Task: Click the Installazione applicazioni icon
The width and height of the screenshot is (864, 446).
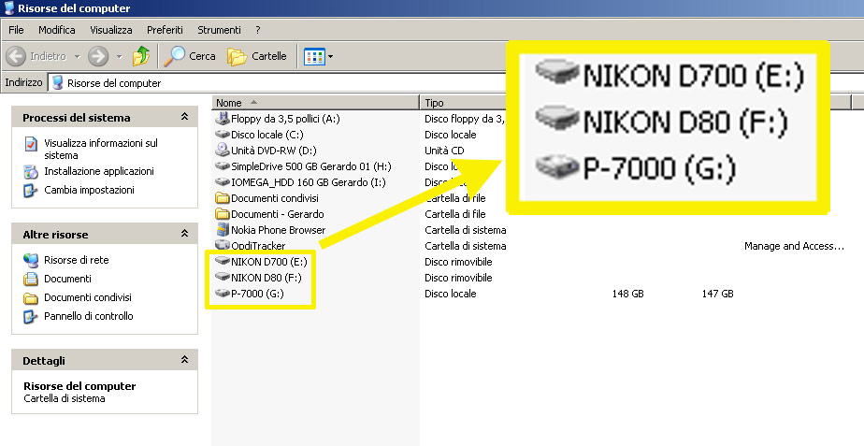Action: click(x=31, y=171)
